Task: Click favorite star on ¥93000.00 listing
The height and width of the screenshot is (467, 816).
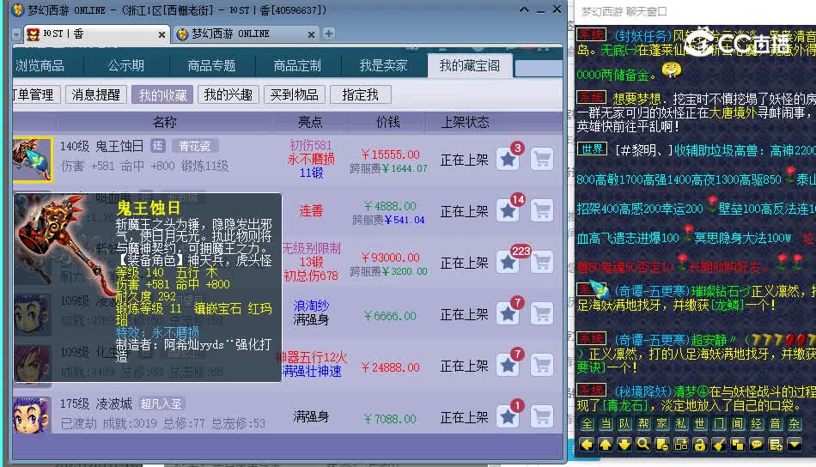Action: pos(508,262)
